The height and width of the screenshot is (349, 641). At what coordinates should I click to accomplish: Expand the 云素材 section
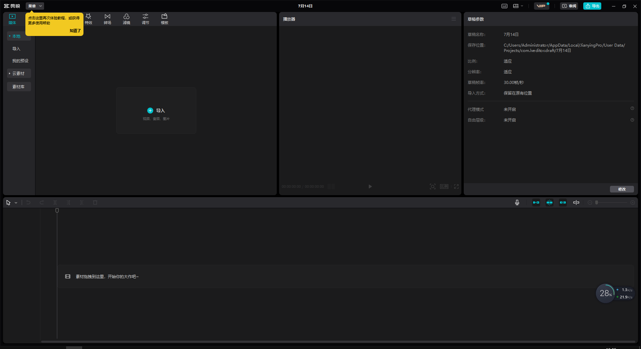click(19, 73)
